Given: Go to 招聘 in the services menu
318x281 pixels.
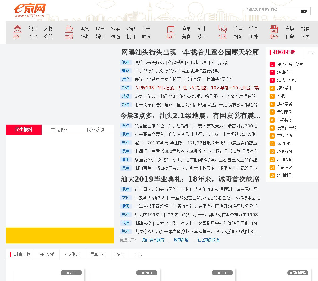Looking at the screenshot, I should (305, 29).
